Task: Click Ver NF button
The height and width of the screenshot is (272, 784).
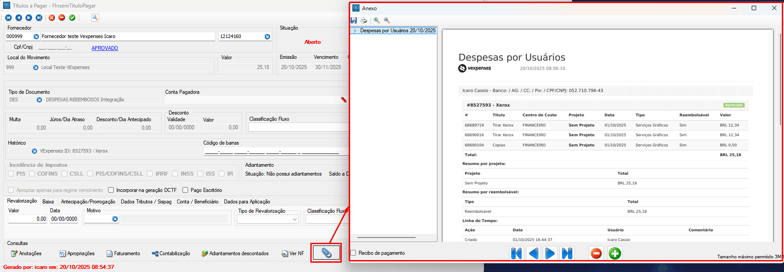Action: pos(293,253)
